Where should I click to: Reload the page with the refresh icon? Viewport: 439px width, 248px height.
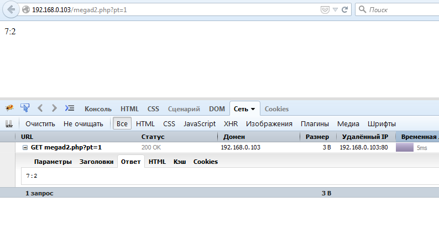click(x=345, y=10)
